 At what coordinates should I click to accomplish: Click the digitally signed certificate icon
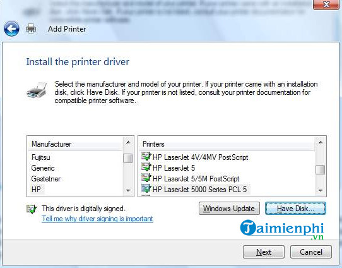[32, 209]
